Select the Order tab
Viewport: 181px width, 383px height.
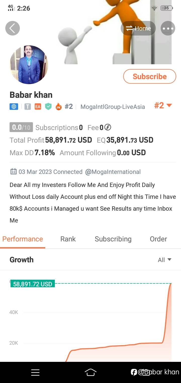158,239
